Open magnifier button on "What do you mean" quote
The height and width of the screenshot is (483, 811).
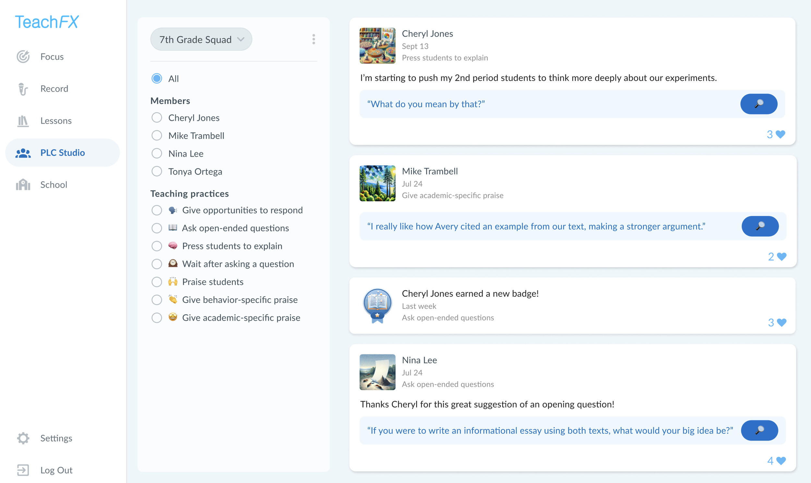pos(758,104)
